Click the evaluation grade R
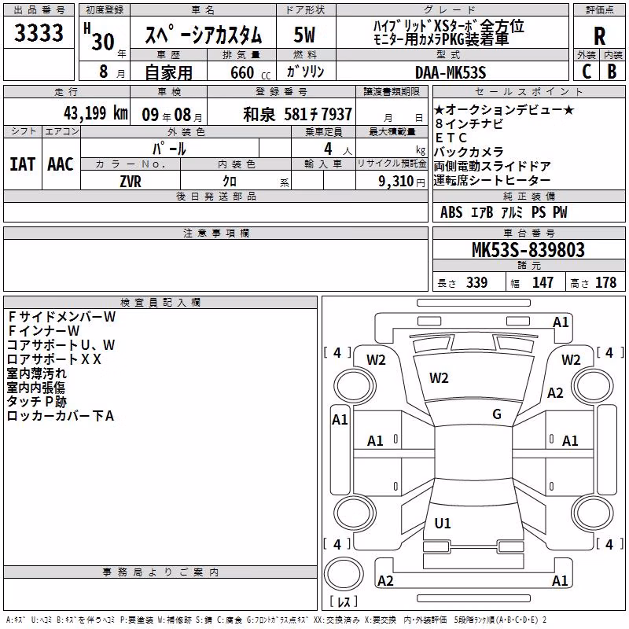This screenshot has width=629, height=629. [599, 35]
